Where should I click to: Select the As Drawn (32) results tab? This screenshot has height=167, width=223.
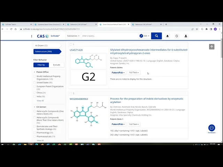point(47,46)
